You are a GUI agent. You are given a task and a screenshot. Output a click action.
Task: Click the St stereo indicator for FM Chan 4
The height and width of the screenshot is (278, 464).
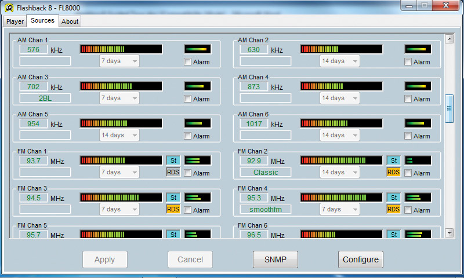(393, 197)
